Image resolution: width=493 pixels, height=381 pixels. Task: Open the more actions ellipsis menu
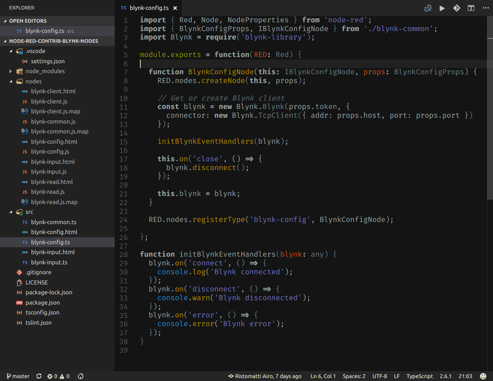(486, 8)
